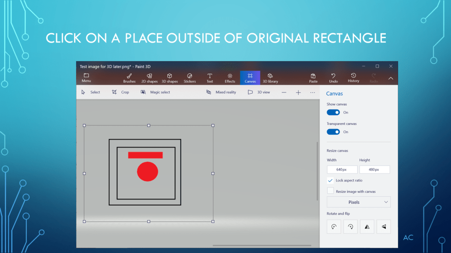Uncheck Lock aspect ratio

coord(330,181)
